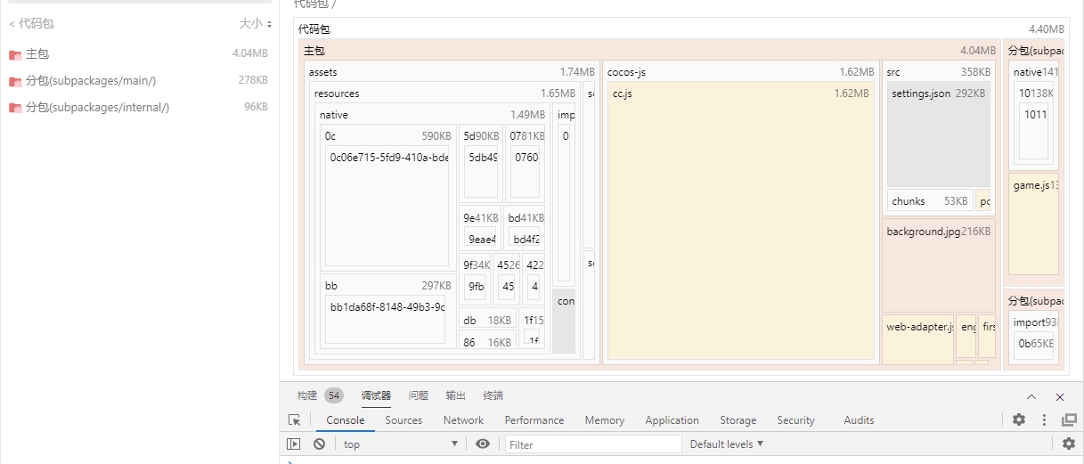Click the web-adapter.js treemap block
1084x464 pixels.
pos(917,338)
